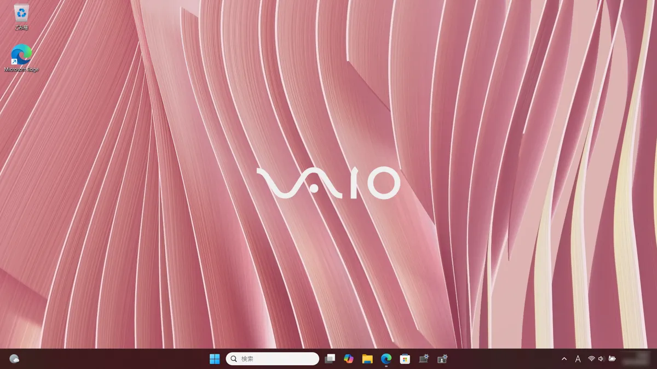657x369 pixels.
Task: Open the weather widgets button in taskbar
Action: (14, 359)
